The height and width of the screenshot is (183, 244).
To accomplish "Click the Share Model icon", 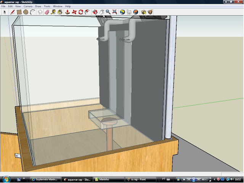I will (150, 12).
